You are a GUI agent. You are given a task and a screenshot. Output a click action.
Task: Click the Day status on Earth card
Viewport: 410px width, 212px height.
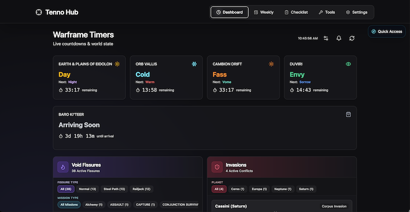[65, 74]
